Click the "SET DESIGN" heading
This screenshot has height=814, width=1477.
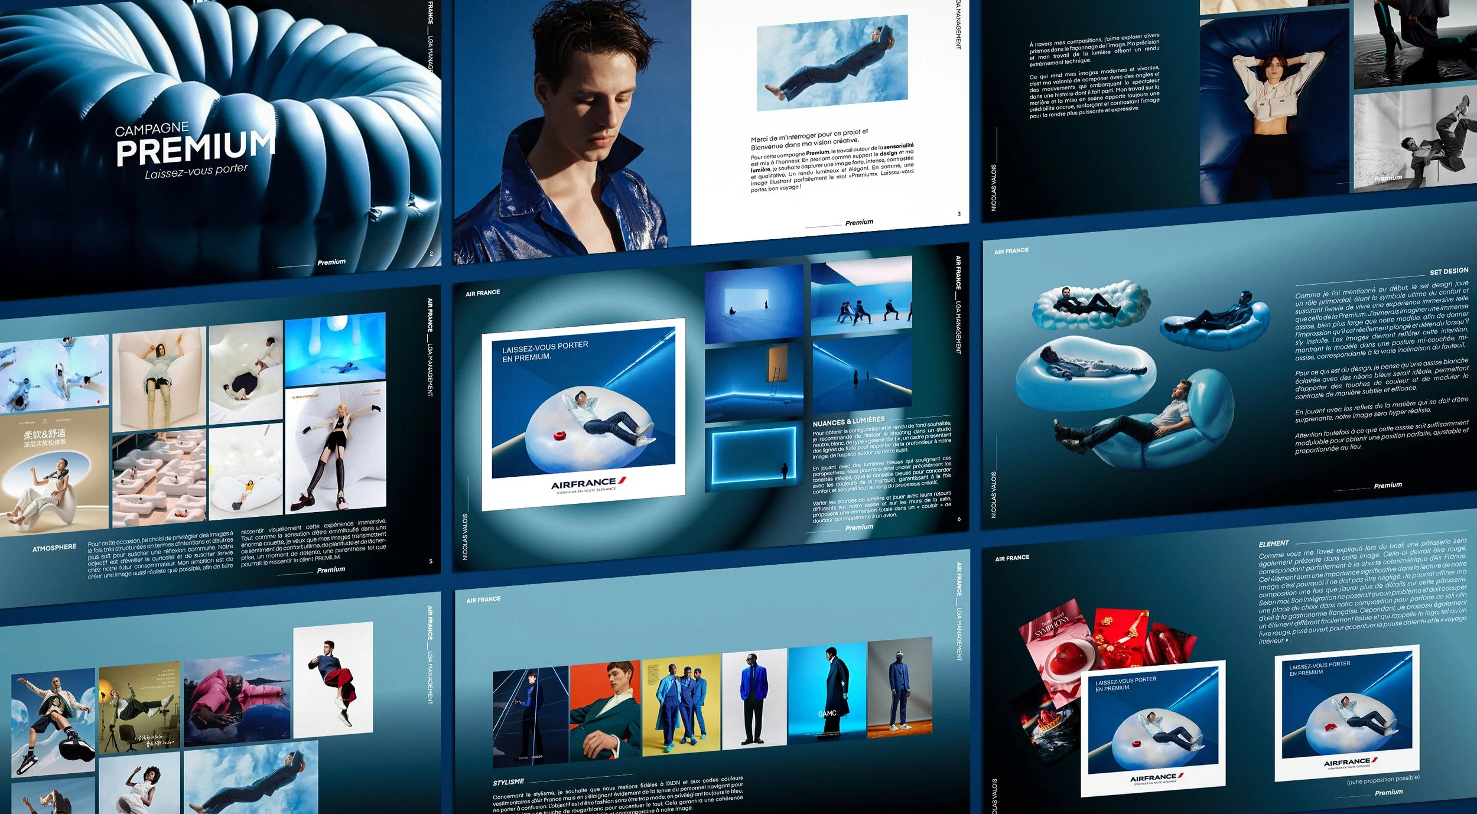(1449, 271)
